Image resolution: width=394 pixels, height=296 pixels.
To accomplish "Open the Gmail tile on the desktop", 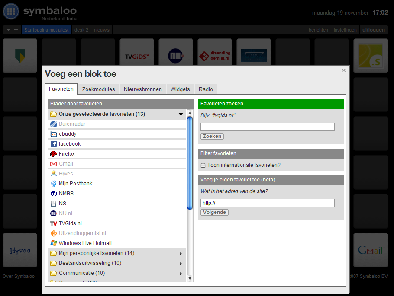I will [x=371, y=250].
